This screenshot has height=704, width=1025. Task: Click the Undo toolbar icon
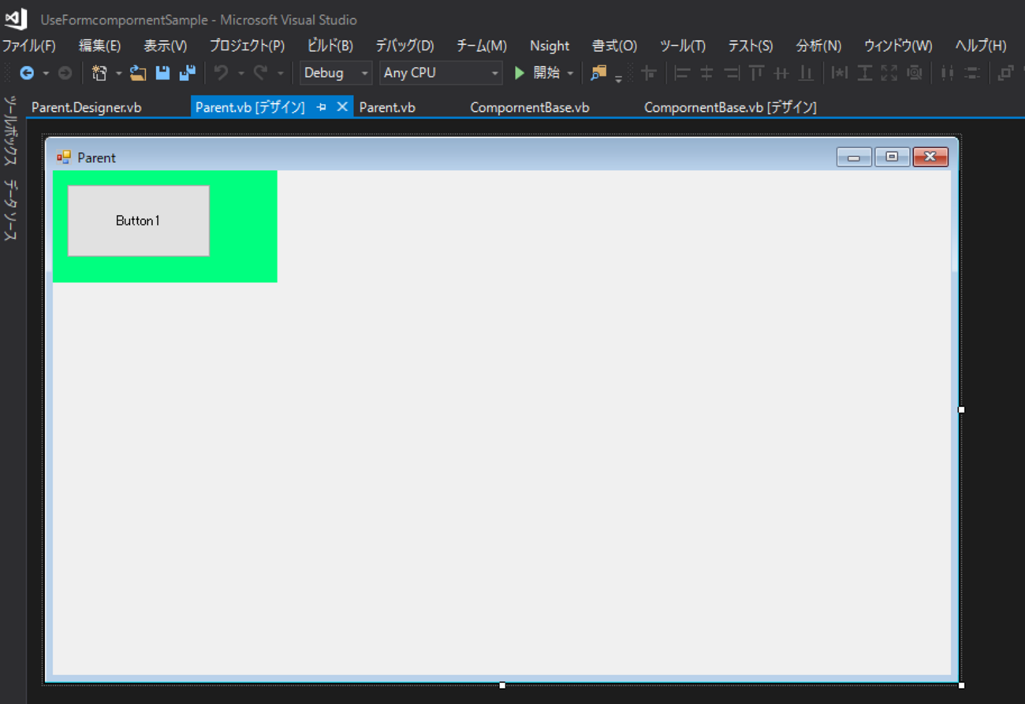[x=223, y=72]
